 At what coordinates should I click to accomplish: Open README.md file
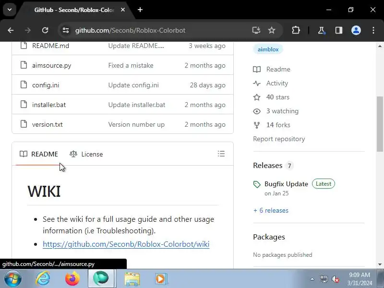51,46
